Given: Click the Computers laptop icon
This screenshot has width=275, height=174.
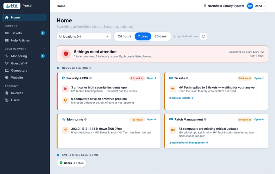Looking at the screenshot, I should pyautogui.click(x=7, y=70).
